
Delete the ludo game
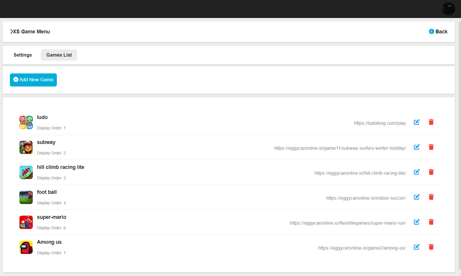431,122
